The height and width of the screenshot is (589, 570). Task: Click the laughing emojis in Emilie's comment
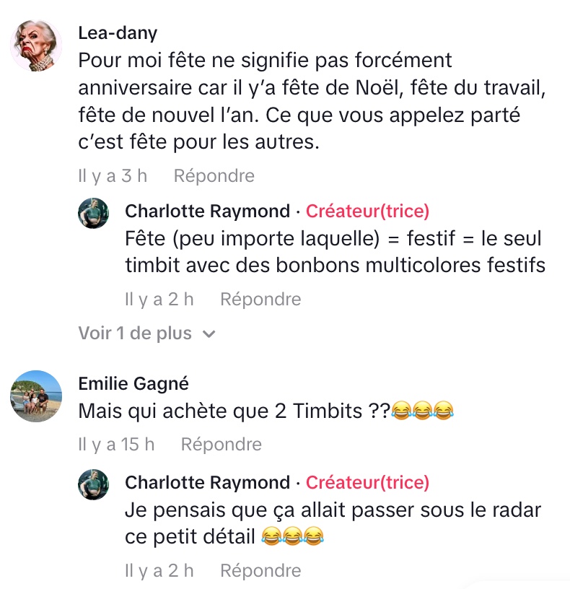pos(423,411)
